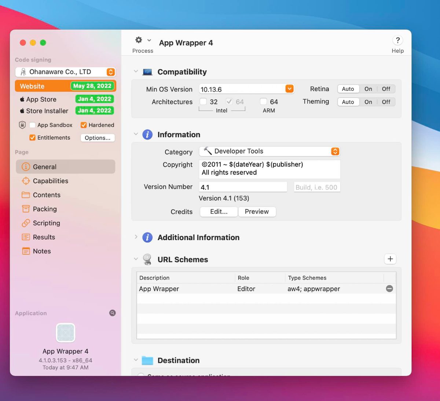Set Retina to Off

pos(386,89)
